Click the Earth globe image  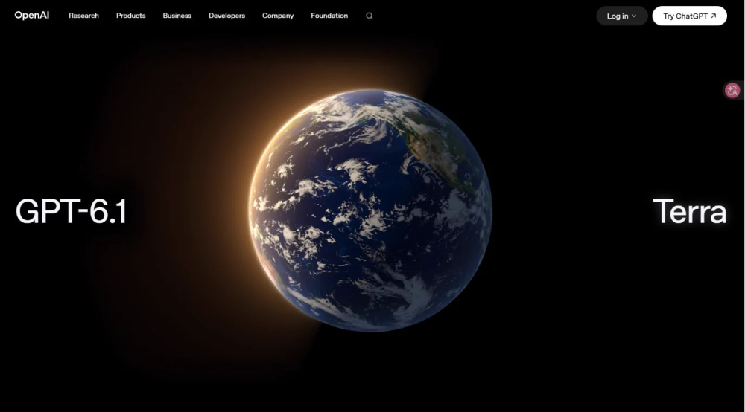click(370, 210)
